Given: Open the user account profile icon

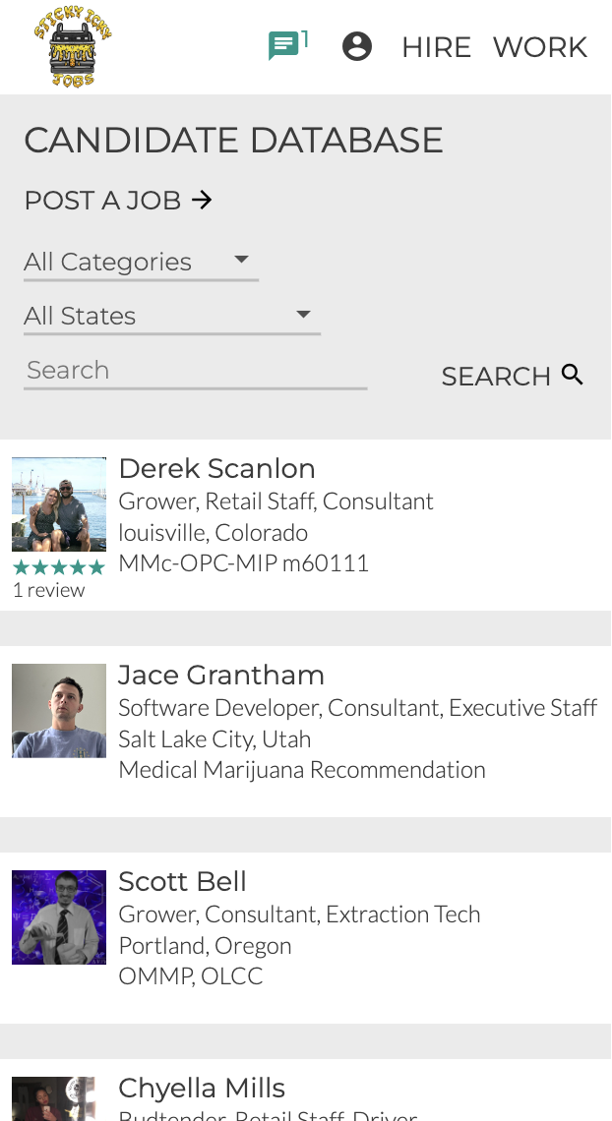Looking at the screenshot, I should [356, 46].
